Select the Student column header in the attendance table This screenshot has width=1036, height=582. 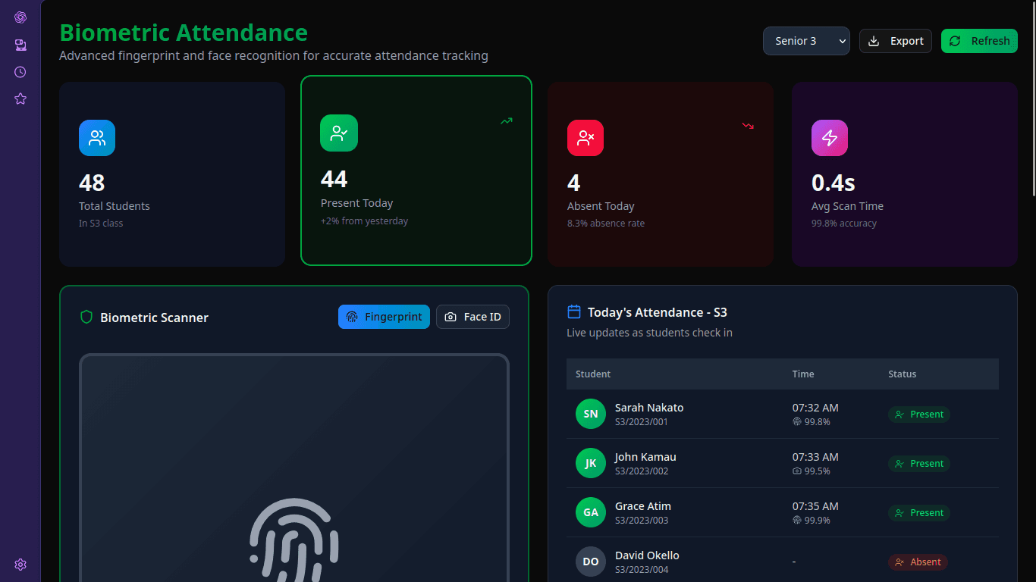point(593,374)
